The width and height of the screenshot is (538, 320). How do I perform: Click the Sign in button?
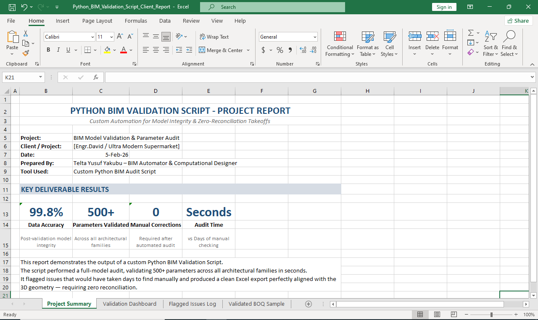(x=444, y=7)
